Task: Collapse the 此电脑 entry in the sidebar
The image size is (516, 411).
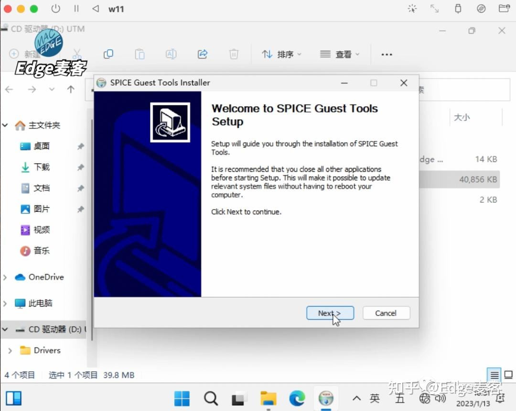Action: pyautogui.click(x=5, y=303)
